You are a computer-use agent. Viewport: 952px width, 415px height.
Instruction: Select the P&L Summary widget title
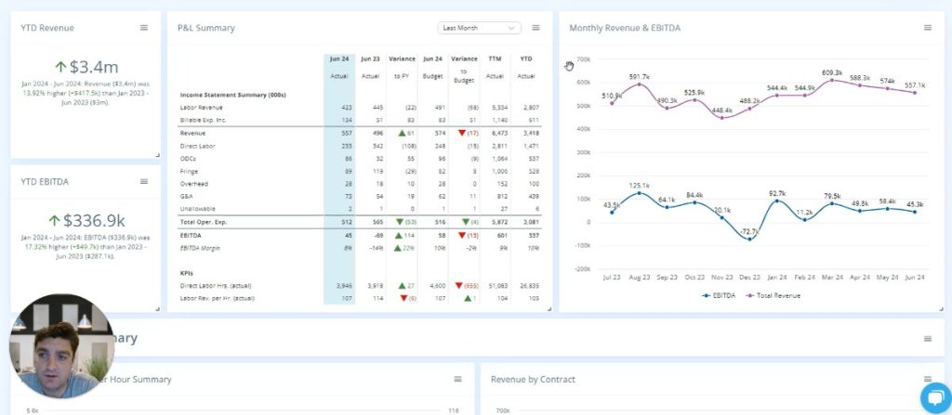[x=205, y=28]
